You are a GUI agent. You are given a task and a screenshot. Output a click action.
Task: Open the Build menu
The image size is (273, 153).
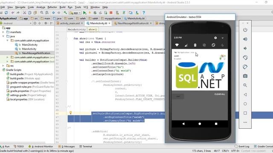[62, 7]
